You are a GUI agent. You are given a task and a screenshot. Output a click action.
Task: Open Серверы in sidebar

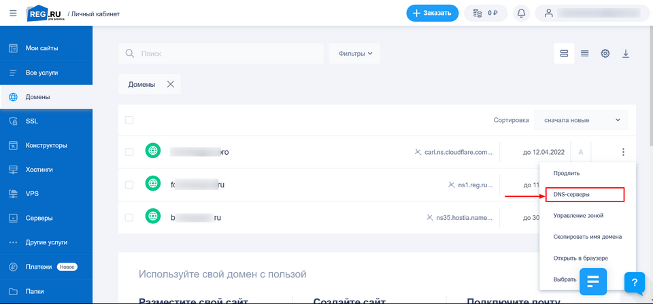tap(46, 218)
